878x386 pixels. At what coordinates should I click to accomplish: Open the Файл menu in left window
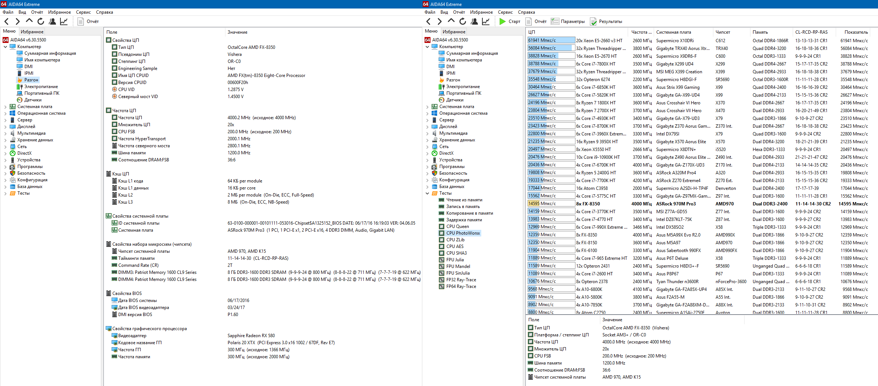click(x=8, y=12)
